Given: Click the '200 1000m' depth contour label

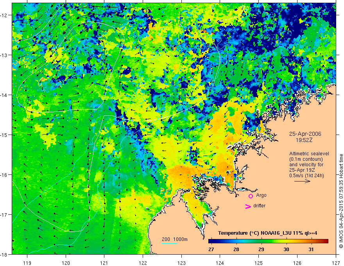Looking at the screenshot, I should [175, 239].
